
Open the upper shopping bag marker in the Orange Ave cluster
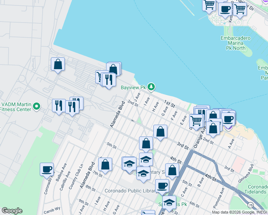(213, 115)
